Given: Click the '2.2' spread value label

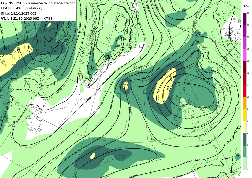Looking at the screenshot, I should (x=237, y=156).
